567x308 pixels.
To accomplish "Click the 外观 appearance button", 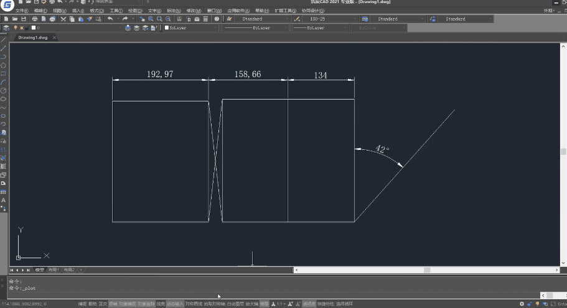I will pos(549,11).
